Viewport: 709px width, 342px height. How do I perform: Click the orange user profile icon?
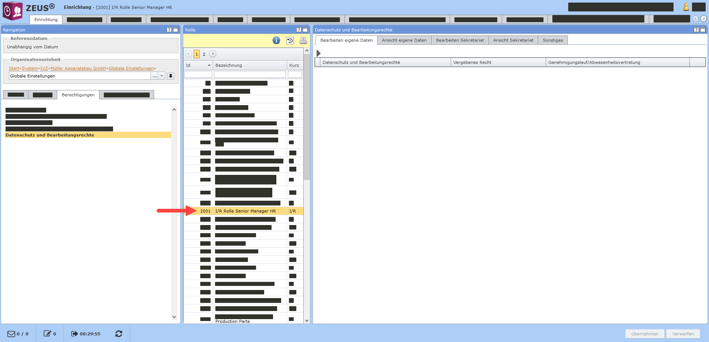(686, 7)
